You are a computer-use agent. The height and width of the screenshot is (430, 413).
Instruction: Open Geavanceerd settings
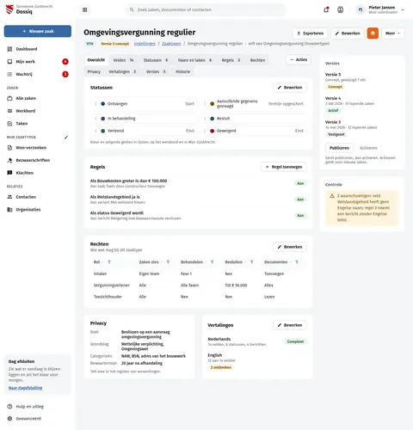coord(38,419)
